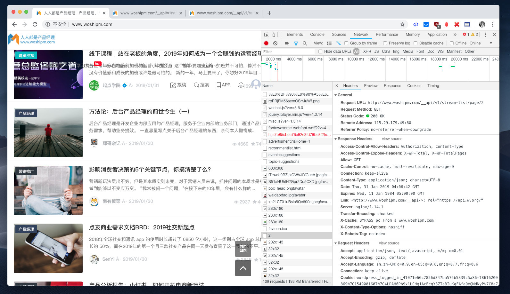This screenshot has height=294, width=510.
Task: Click the back-to-top arrow button
Action: tap(243, 268)
